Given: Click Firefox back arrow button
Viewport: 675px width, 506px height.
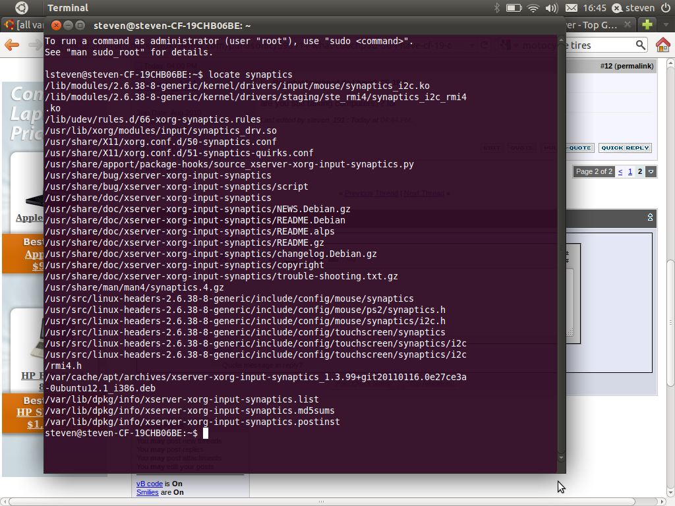Looking at the screenshot, I should click(12, 45).
